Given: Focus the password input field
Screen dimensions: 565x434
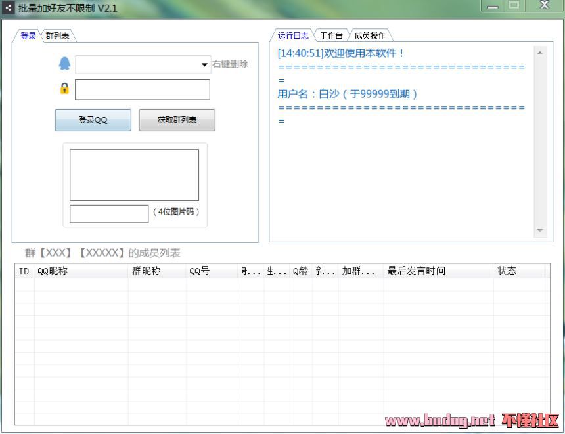Looking at the screenshot, I should [x=143, y=90].
